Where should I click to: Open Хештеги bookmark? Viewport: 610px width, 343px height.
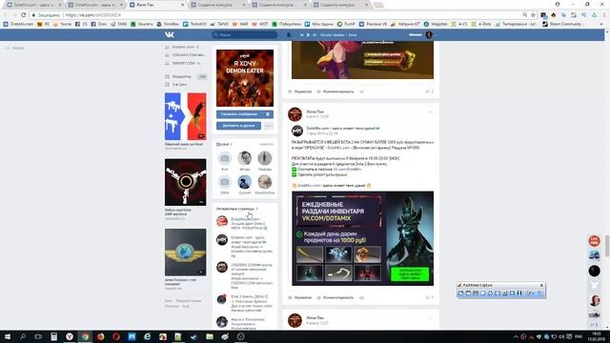click(142, 24)
